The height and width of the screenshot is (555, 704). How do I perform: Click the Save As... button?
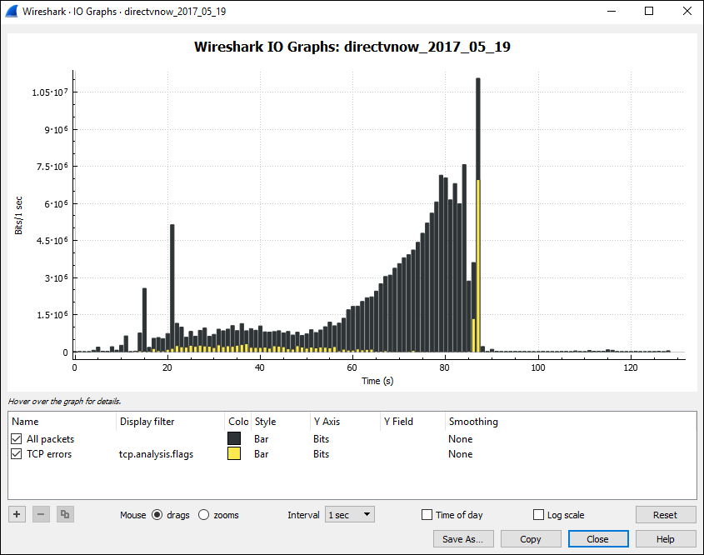[x=463, y=539]
